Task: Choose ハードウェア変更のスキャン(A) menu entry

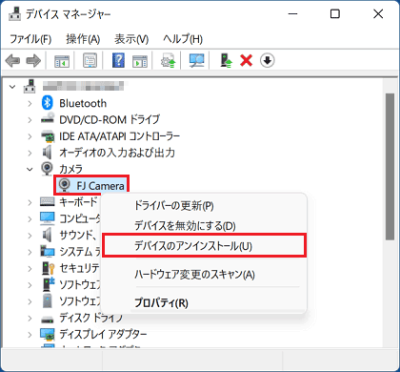Action: pos(204,274)
